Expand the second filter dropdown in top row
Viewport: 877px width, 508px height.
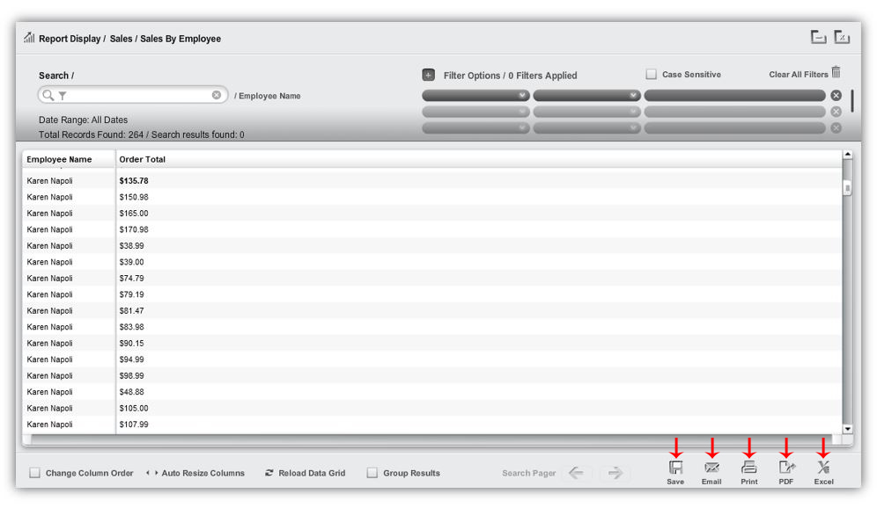click(586, 95)
